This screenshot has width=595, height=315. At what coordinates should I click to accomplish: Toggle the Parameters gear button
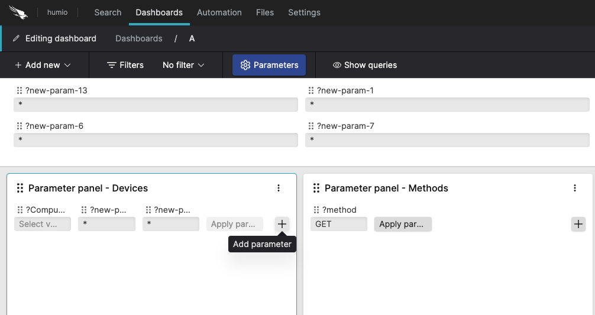[269, 65]
